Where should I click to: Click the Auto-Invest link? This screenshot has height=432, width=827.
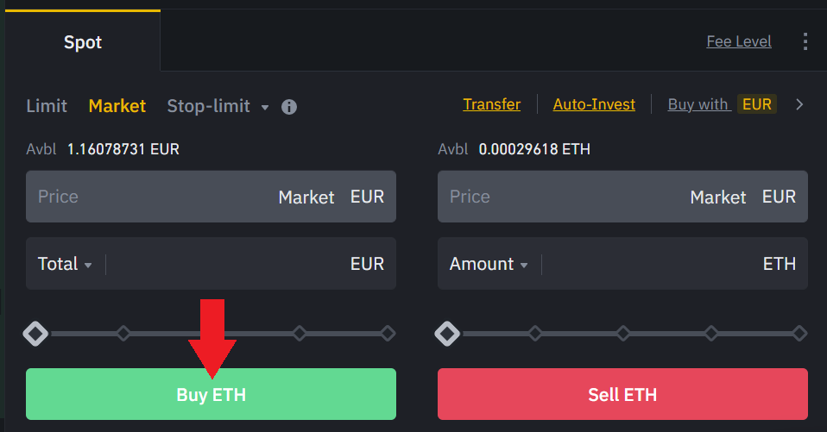594,104
